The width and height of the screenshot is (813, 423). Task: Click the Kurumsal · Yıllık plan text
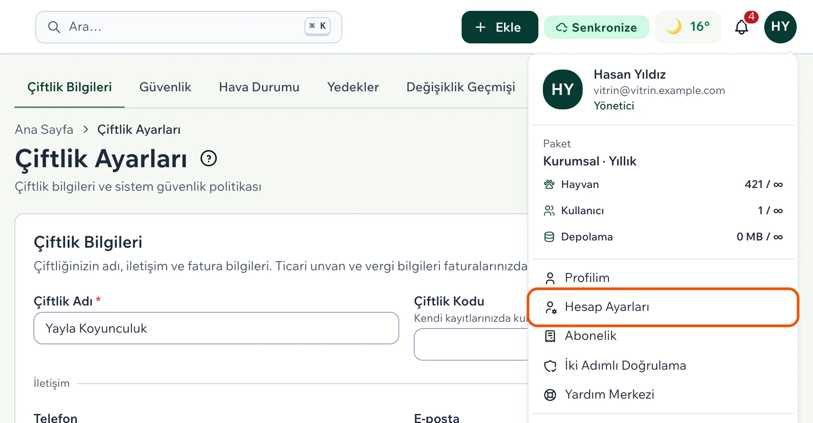pos(589,161)
